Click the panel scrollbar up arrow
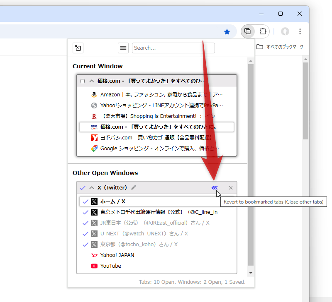 (x=251, y=61)
